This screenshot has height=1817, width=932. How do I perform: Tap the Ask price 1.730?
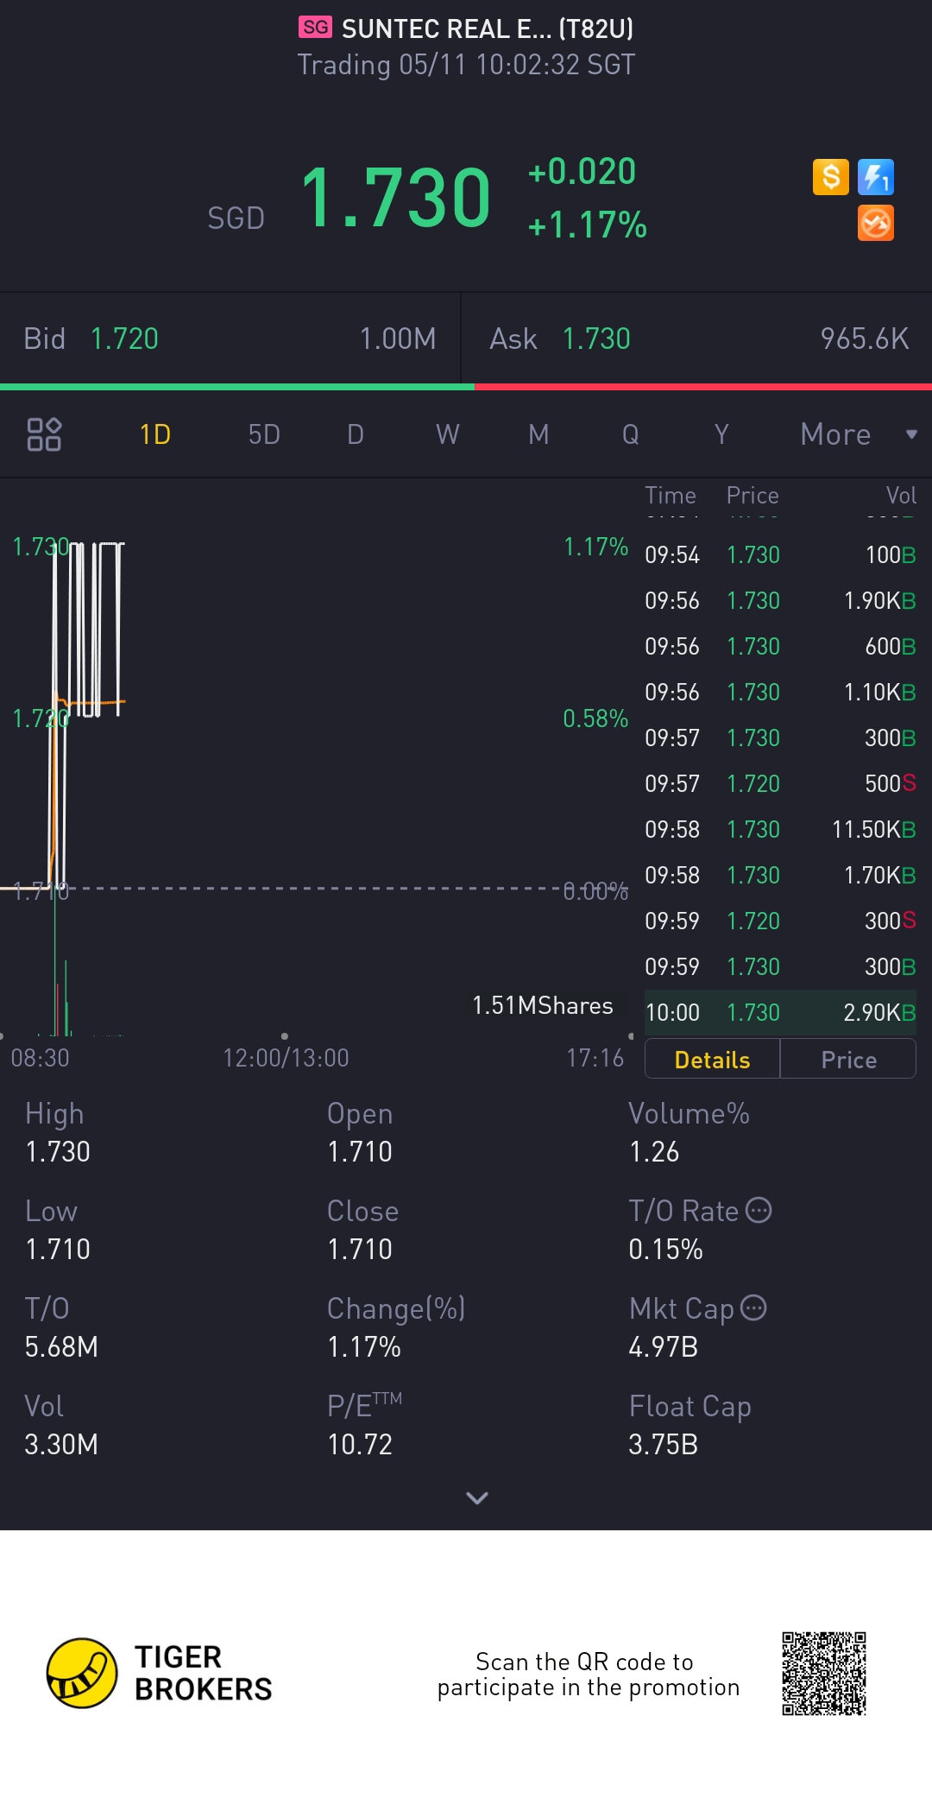coord(596,339)
